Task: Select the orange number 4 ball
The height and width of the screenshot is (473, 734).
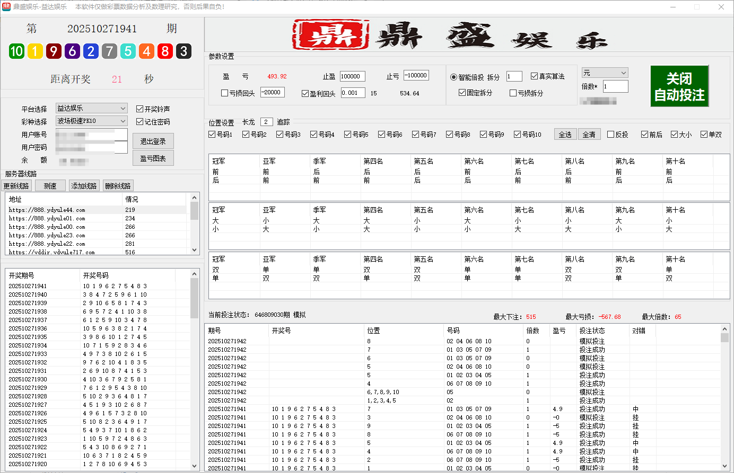Action: coord(146,51)
